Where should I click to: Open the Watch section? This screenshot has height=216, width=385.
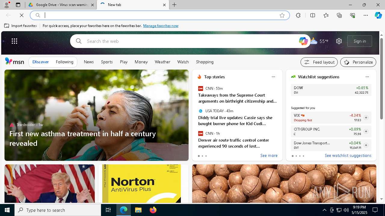(183, 62)
